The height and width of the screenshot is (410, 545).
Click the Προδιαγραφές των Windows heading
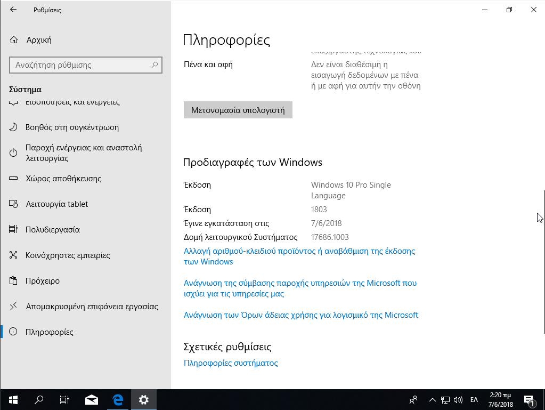[x=253, y=163]
